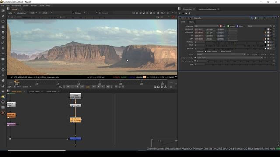Open the Cache menu
The image size is (280, 157).
coord(42,6)
